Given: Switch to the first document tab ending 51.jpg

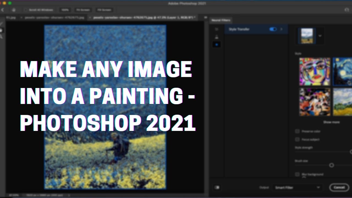Looking at the screenshot, I should [11, 17].
